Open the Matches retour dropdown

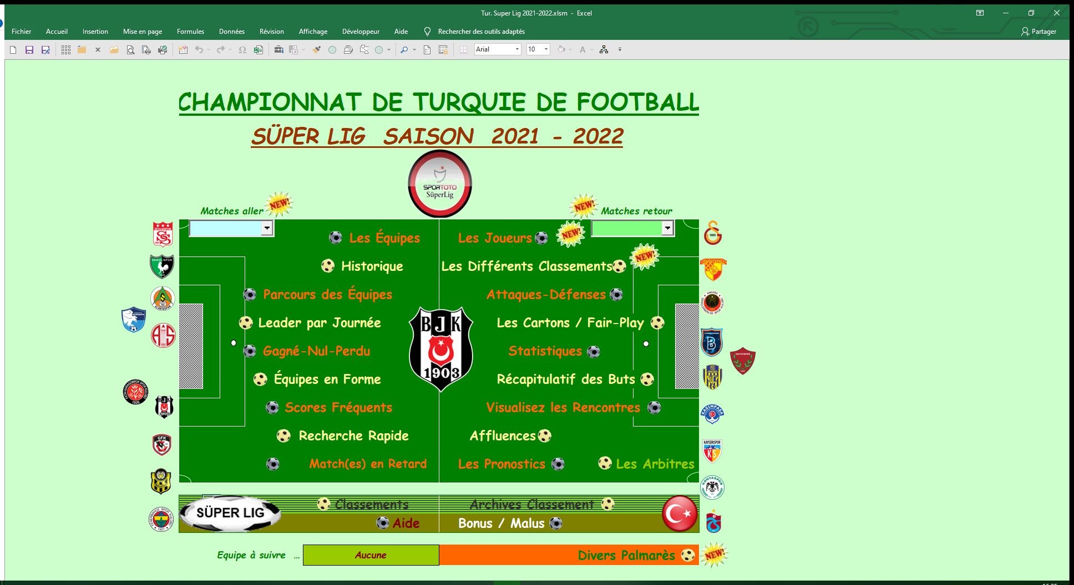(667, 228)
